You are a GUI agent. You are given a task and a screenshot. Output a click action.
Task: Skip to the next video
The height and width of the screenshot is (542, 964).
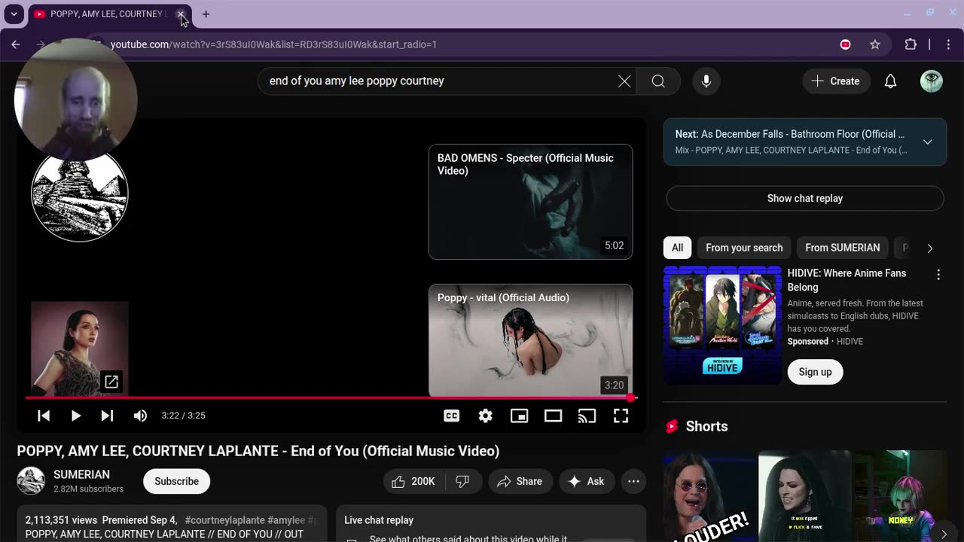(107, 416)
